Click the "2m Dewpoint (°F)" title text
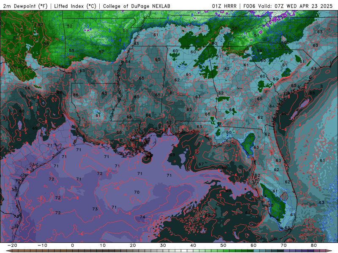Viewport: 338px width, 253px height. click(x=25, y=6)
